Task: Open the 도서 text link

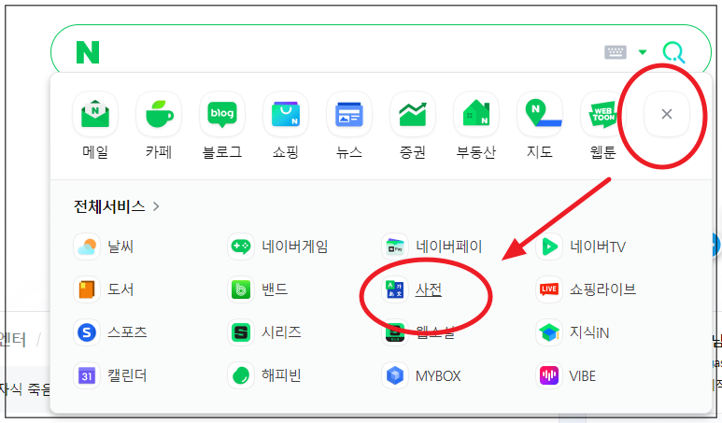Action: click(120, 289)
